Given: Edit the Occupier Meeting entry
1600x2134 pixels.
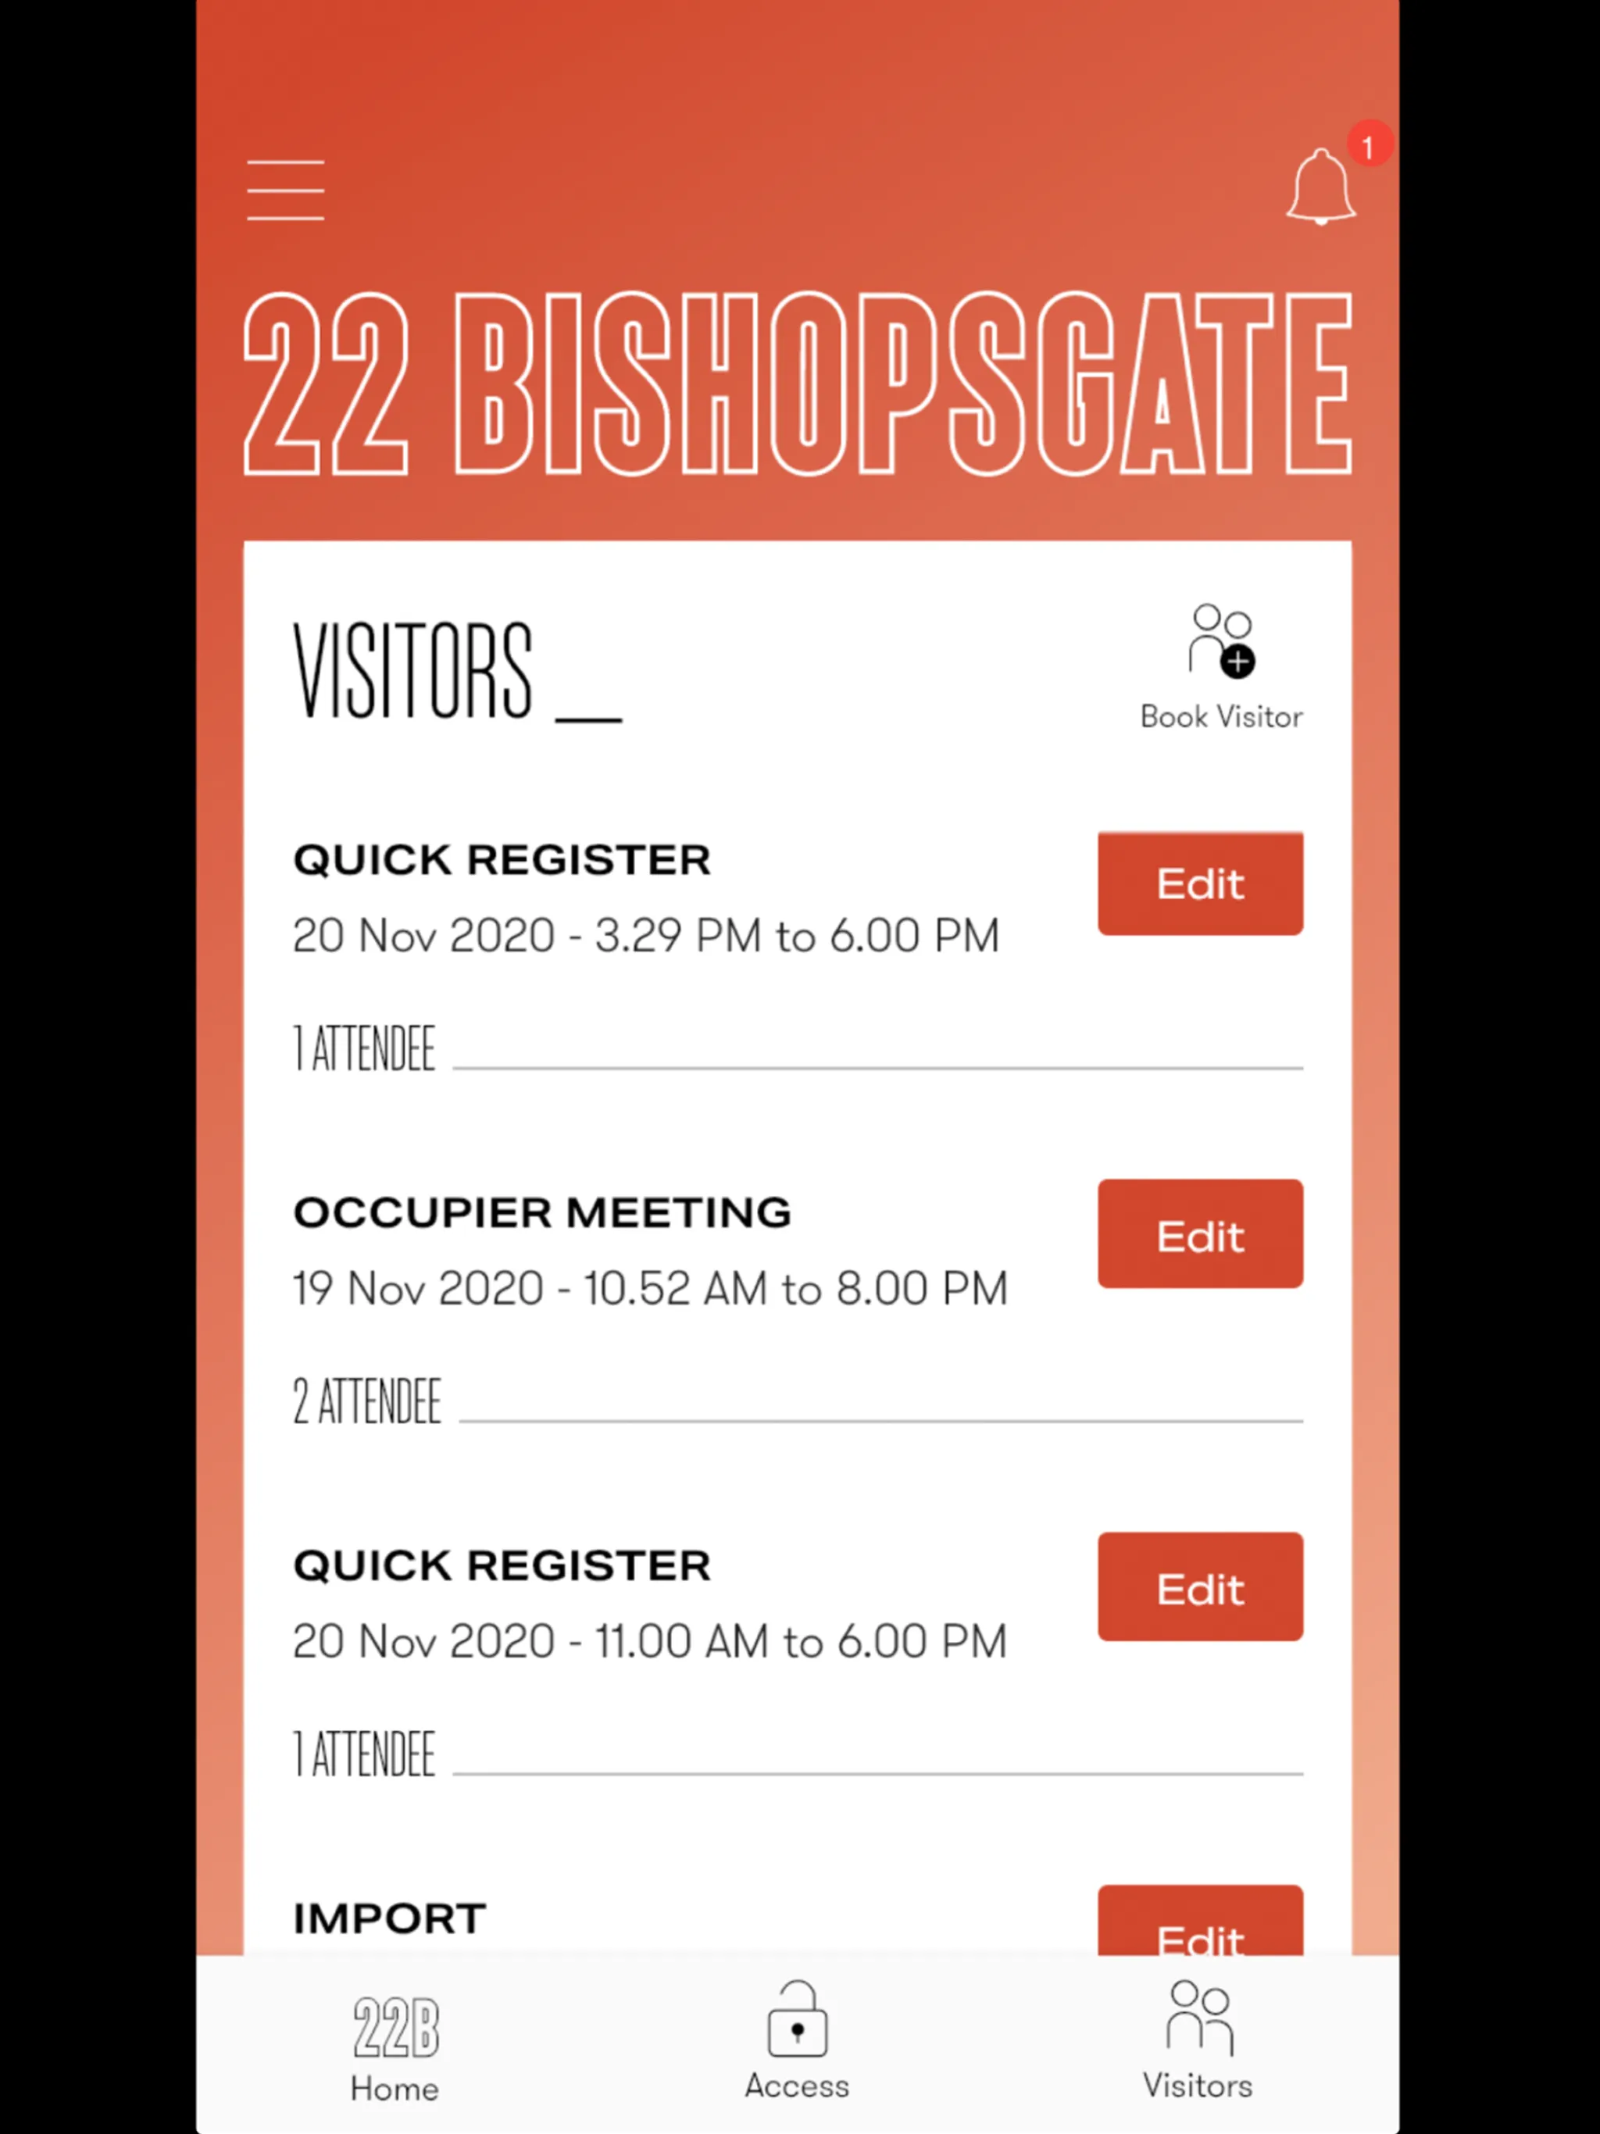Looking at the screenshot, I should coord(1200,1235).
